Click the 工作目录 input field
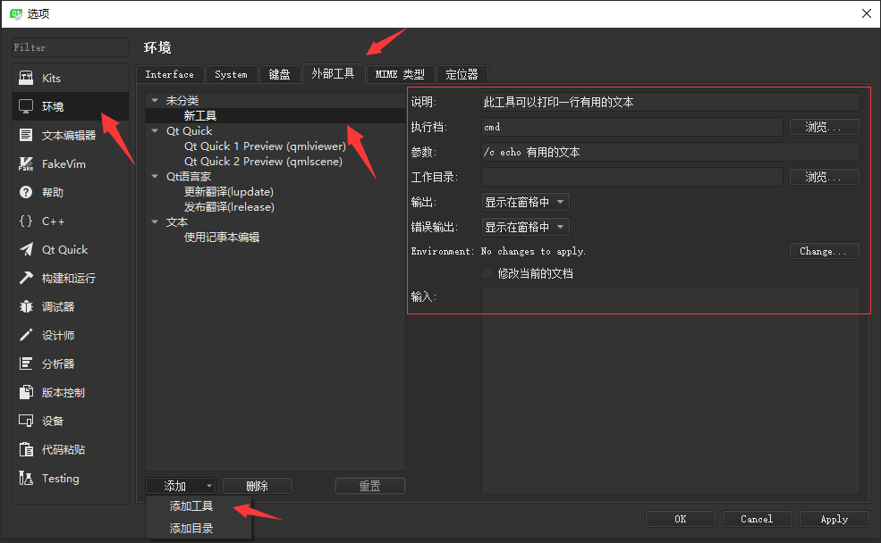 pyautogui.click(x=632, y=177)
